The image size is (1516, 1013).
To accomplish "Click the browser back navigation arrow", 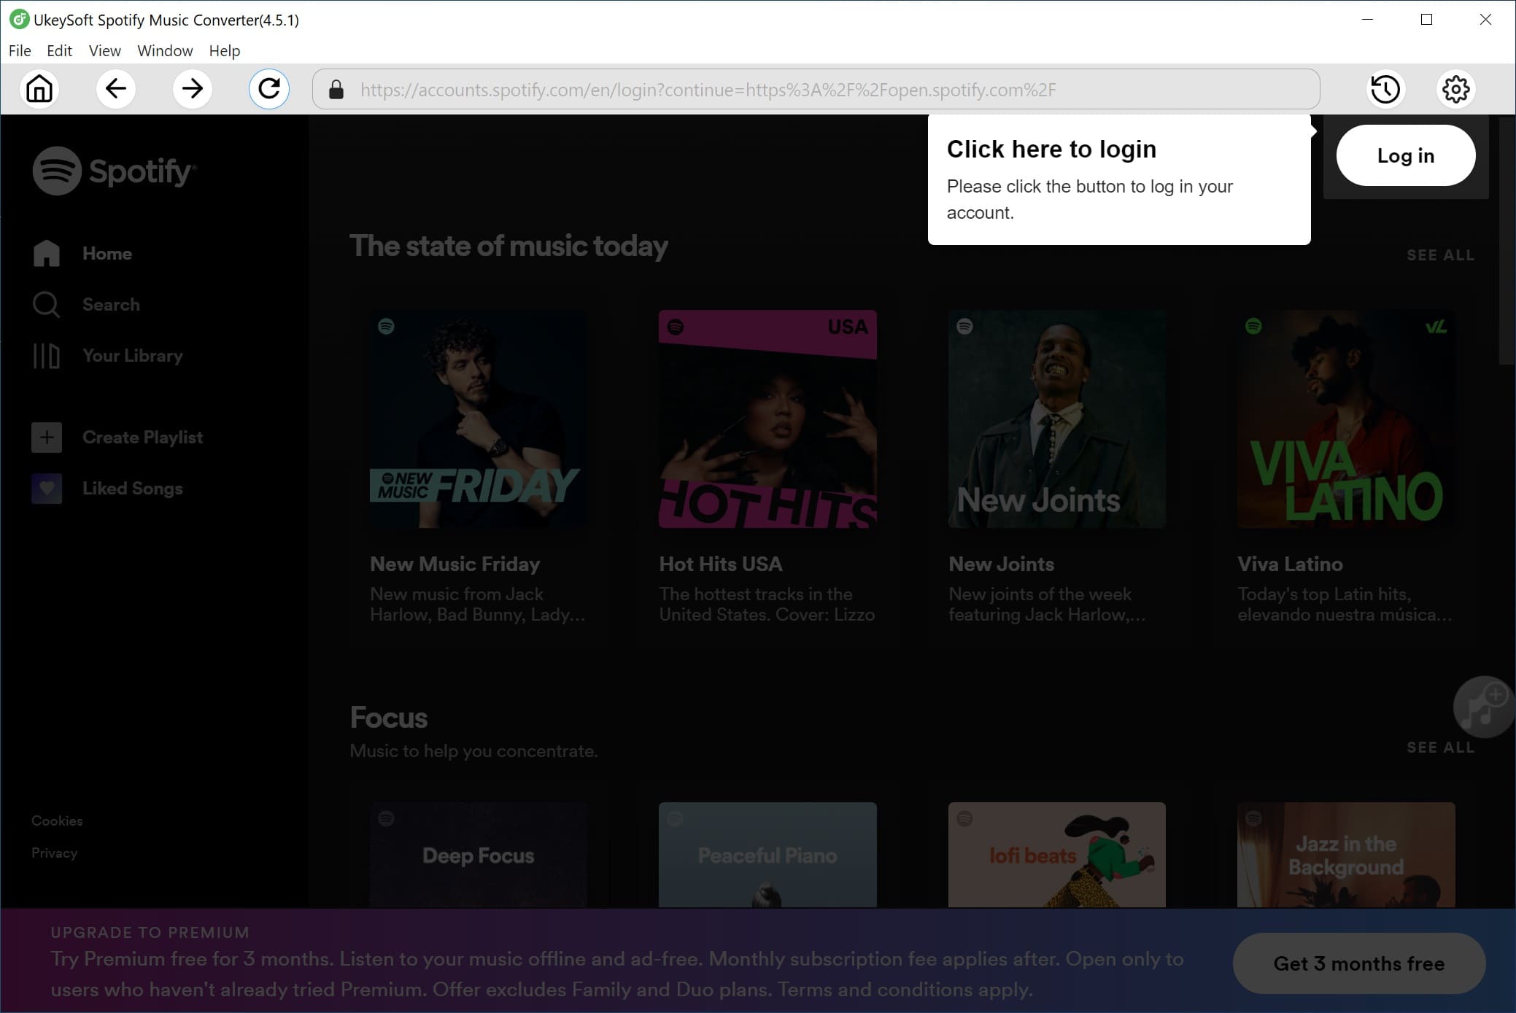I will click(115, 89).
